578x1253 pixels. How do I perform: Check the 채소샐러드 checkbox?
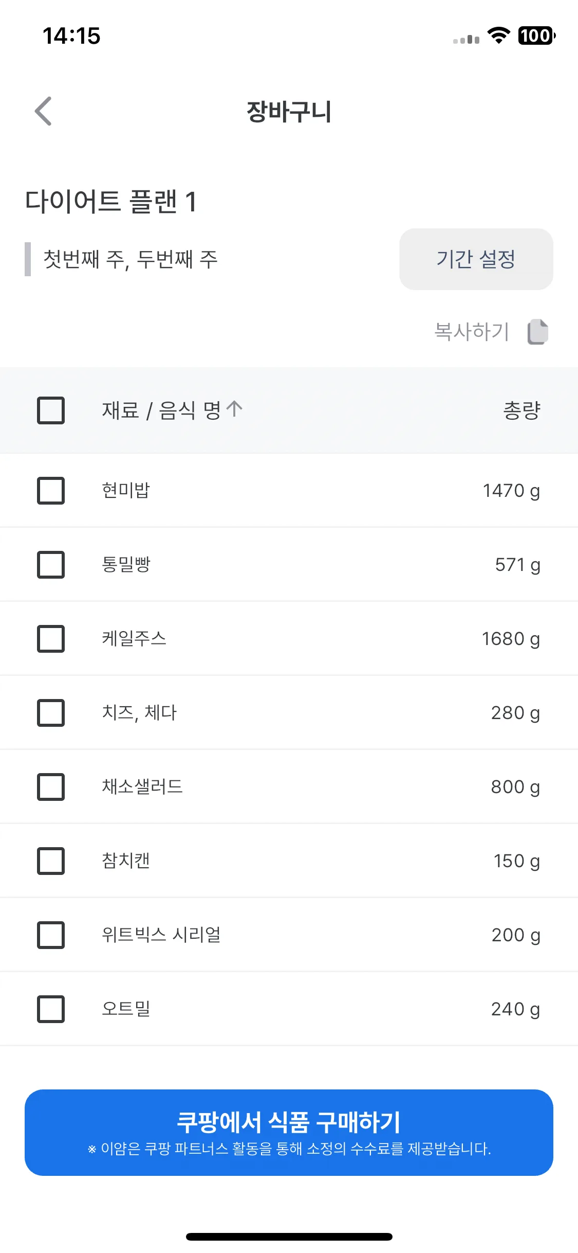click(x=51, y=787)
